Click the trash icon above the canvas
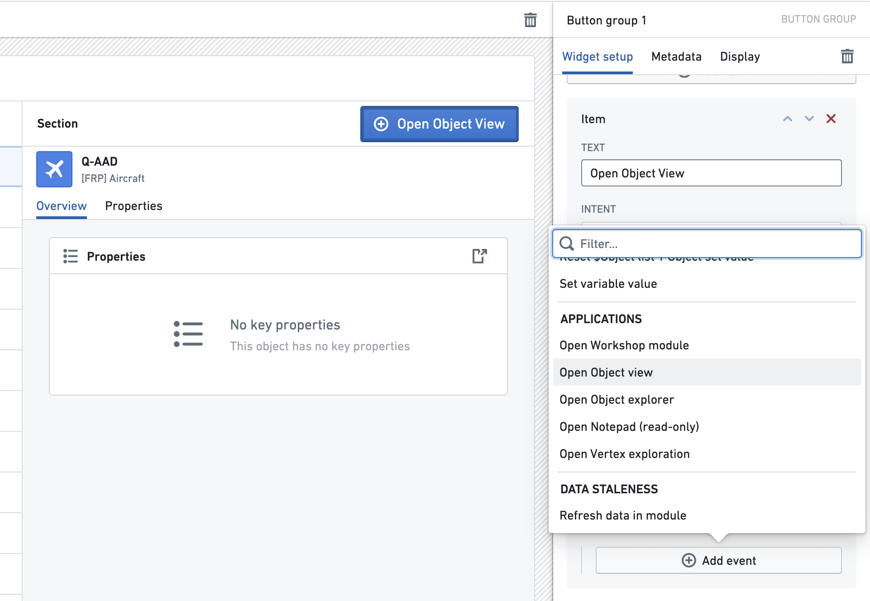The height and width of the screenshot is (601, 870). [530, 20]
